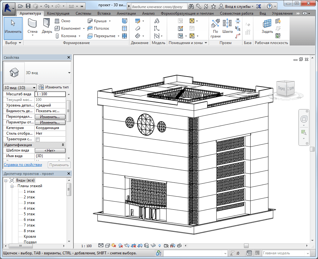
Task: Click the <Нет> view template button
Action: 50,151
